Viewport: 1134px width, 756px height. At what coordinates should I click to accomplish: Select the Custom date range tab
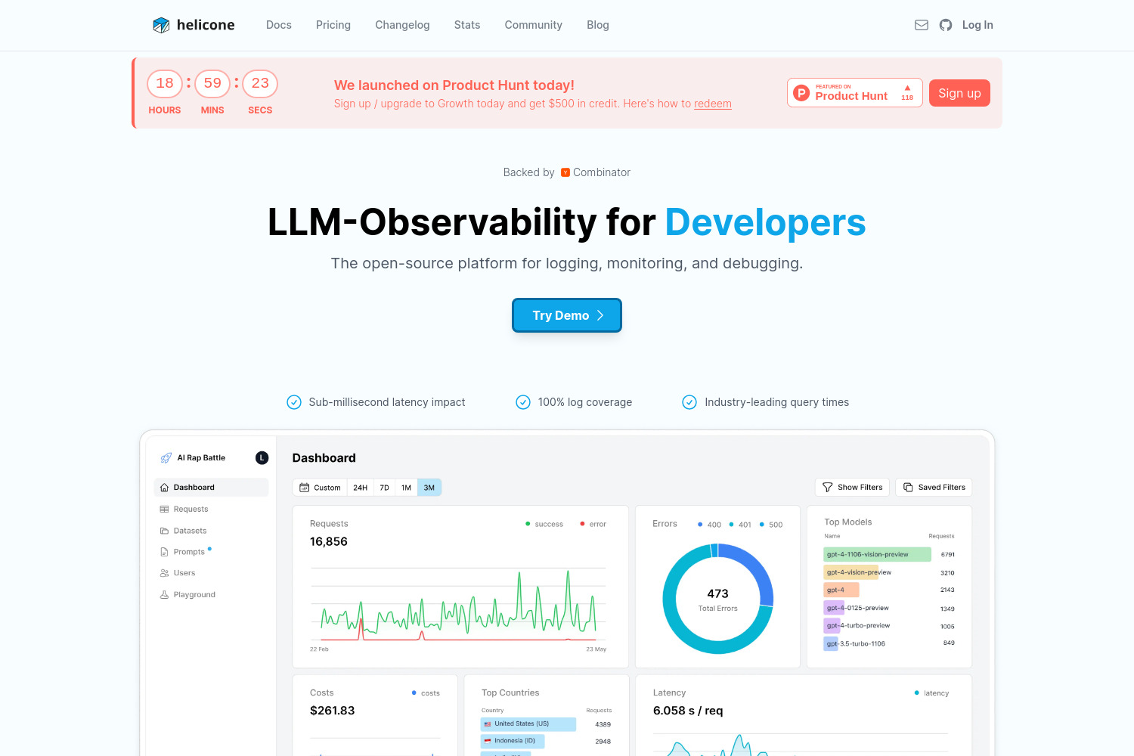(x=321, y=488)
